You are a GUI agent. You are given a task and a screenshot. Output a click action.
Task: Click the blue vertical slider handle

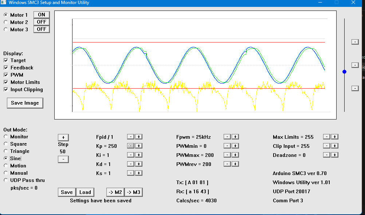(x=345, y=72)
